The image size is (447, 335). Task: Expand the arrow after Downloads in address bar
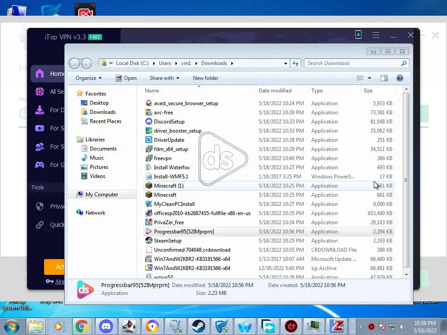pos(232,63)
